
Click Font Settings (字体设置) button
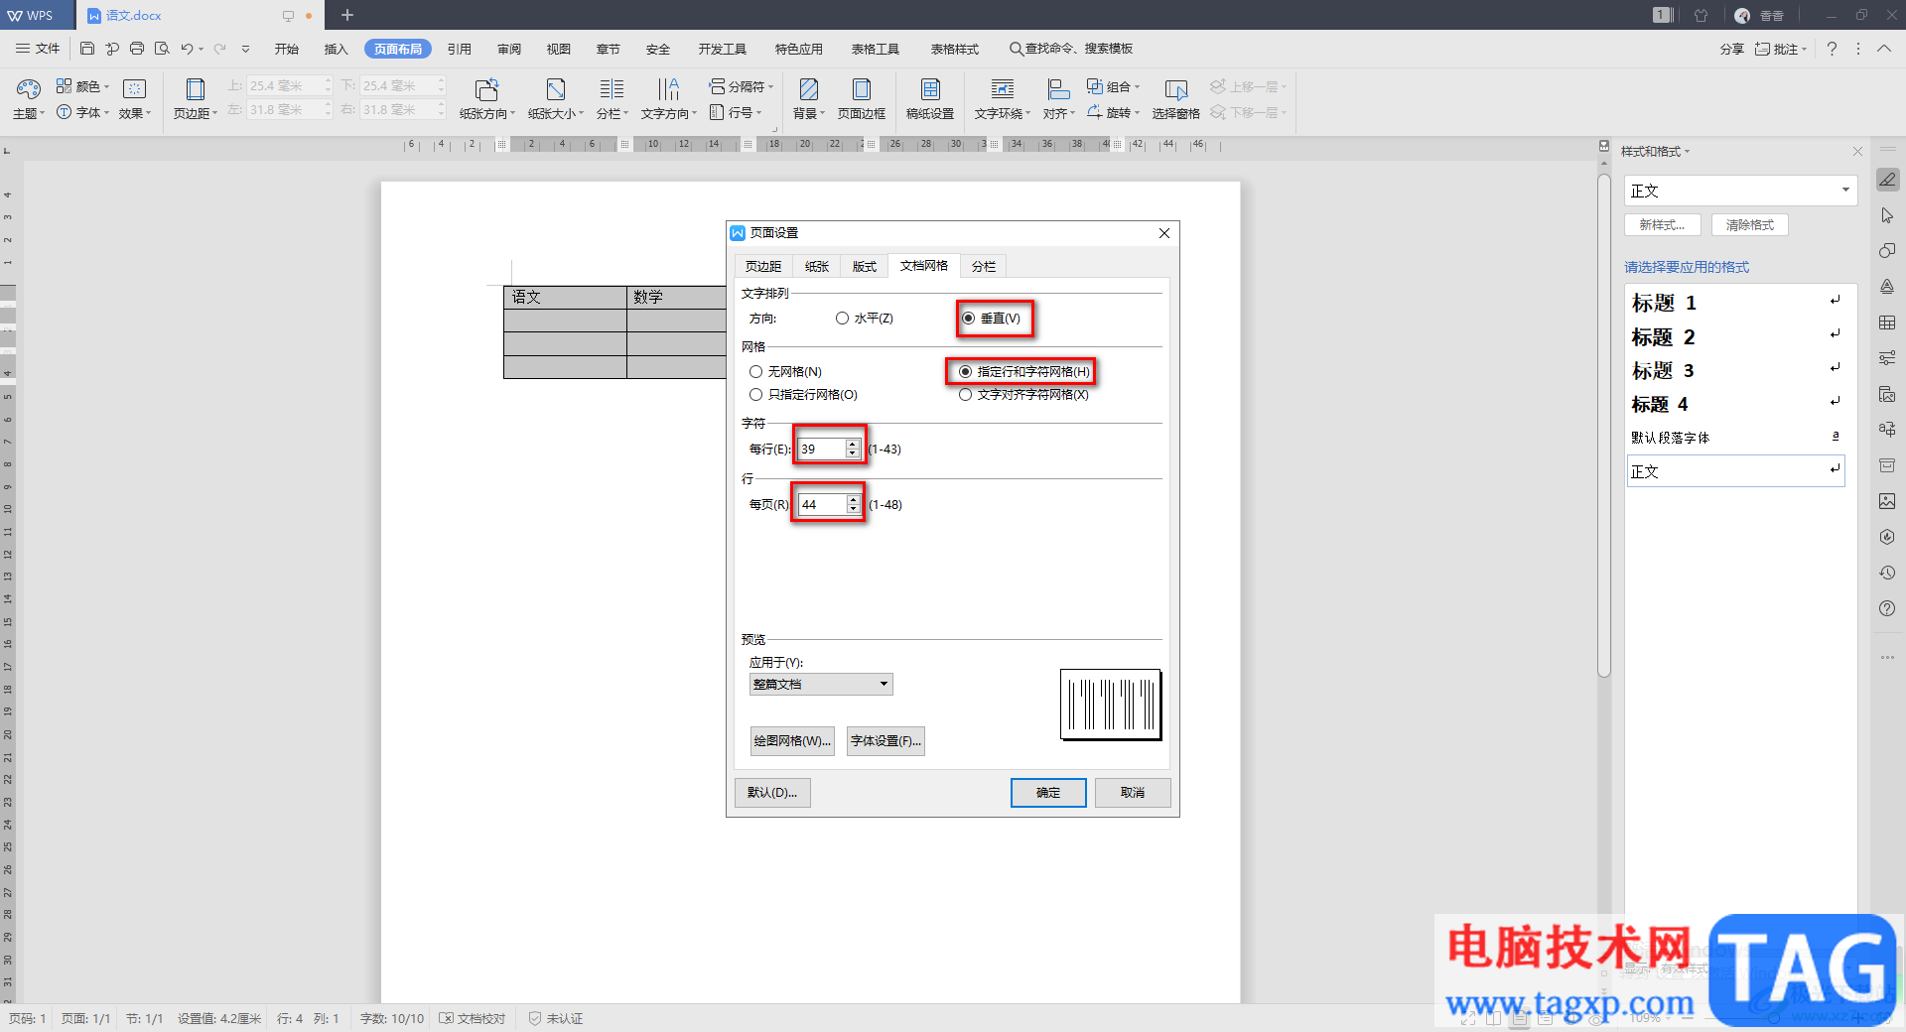coord(885,741)
